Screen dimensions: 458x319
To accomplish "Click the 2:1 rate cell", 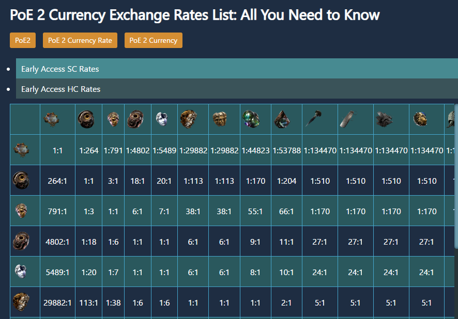I will (286, 302).
